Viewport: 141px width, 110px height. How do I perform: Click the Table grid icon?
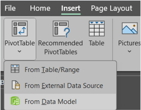point(97,28)
